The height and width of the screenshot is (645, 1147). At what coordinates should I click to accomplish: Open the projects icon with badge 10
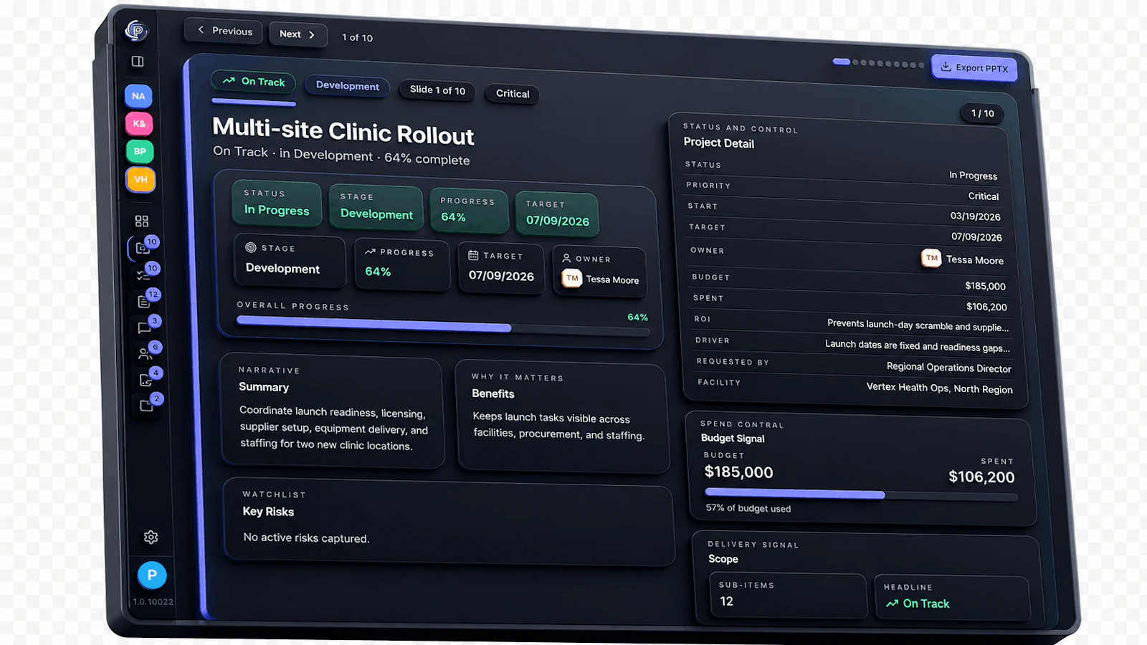pyautogui.click(x=143, y=248)
